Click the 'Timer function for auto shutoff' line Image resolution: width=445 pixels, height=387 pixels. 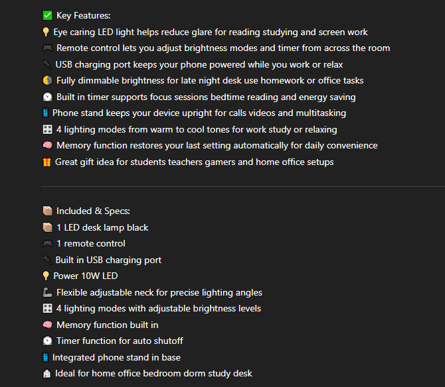tap(120, 341)
